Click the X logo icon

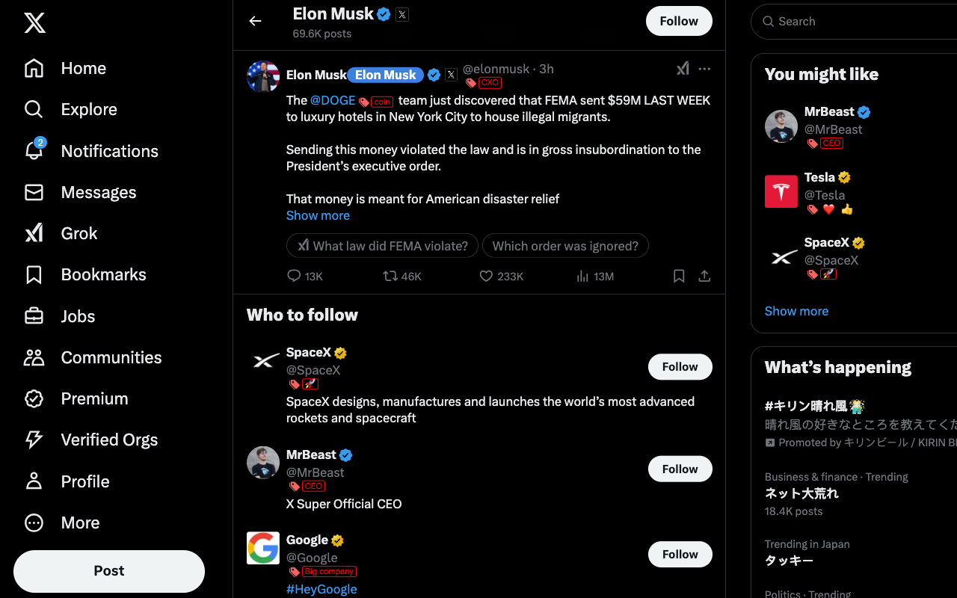[34, 22]
